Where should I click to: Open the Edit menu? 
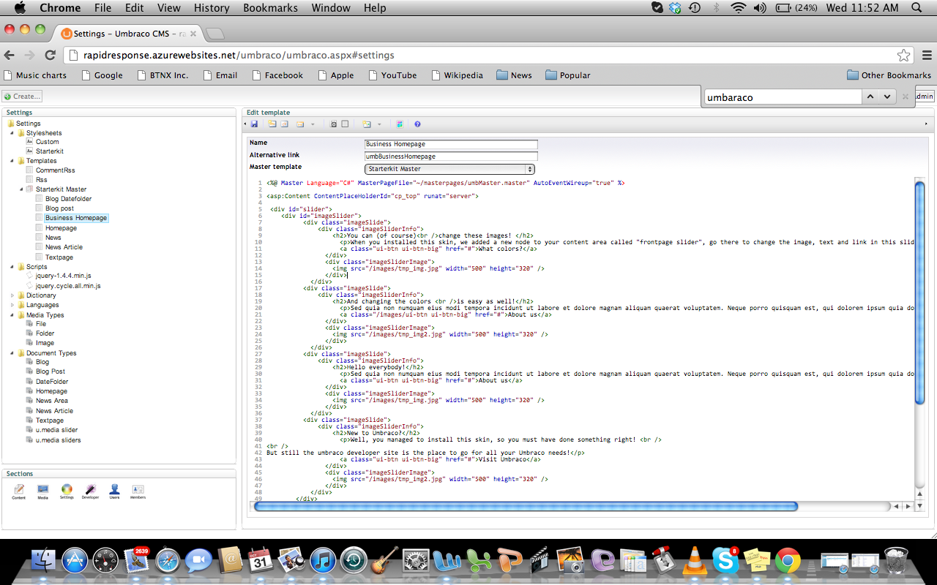click(x=134, y=8)
